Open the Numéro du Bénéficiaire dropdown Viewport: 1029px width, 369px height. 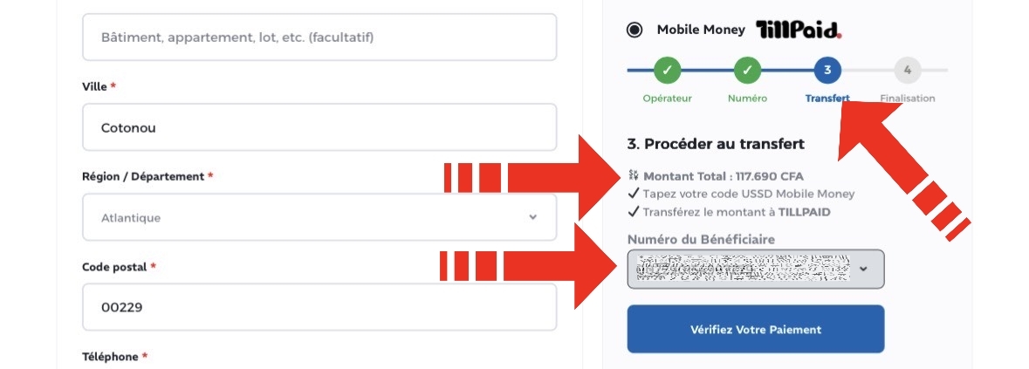click(x=755, y=269)
